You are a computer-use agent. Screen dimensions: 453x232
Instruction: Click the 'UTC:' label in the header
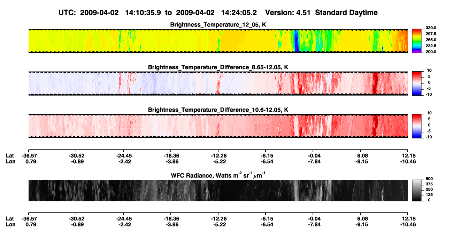pos(68,13)
